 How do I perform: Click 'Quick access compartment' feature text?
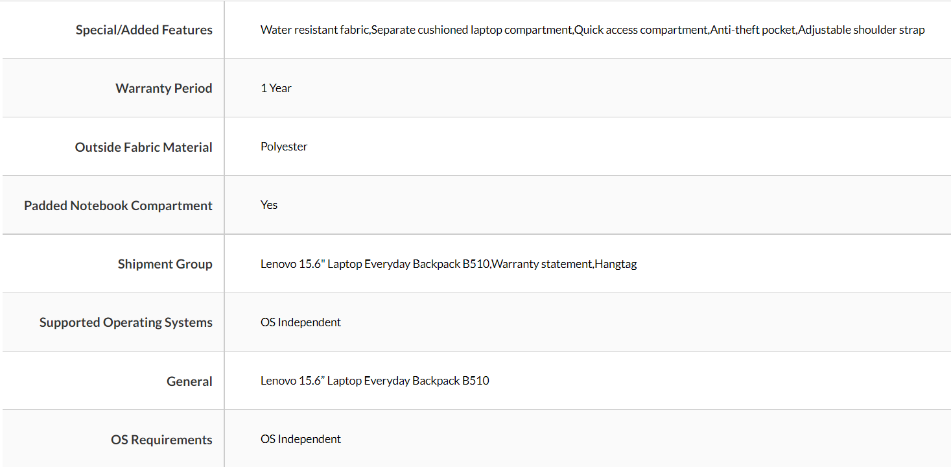[x=641, y=30]
